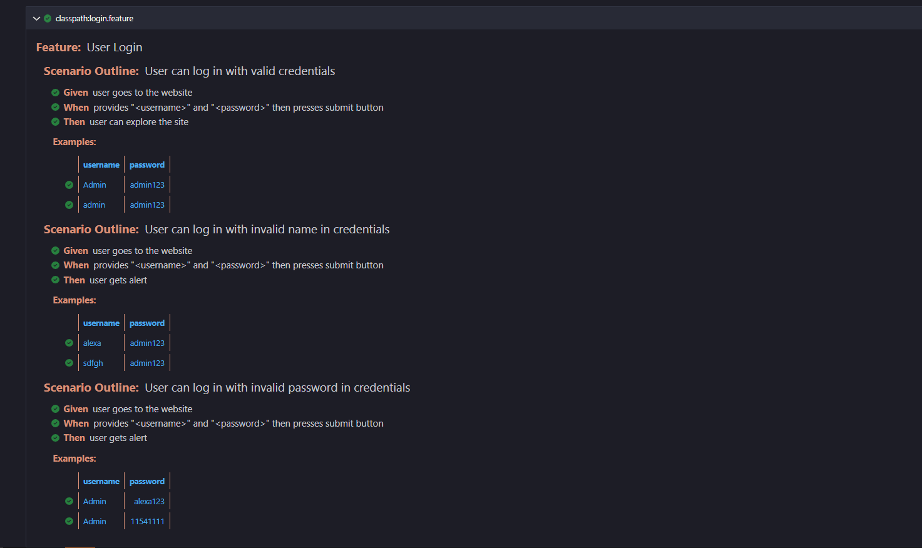Image resolution: width=922 pixels, height=548 pixels.
Task: Click the Then step check icon in invalid password scenario
Action: click(55, 438)
